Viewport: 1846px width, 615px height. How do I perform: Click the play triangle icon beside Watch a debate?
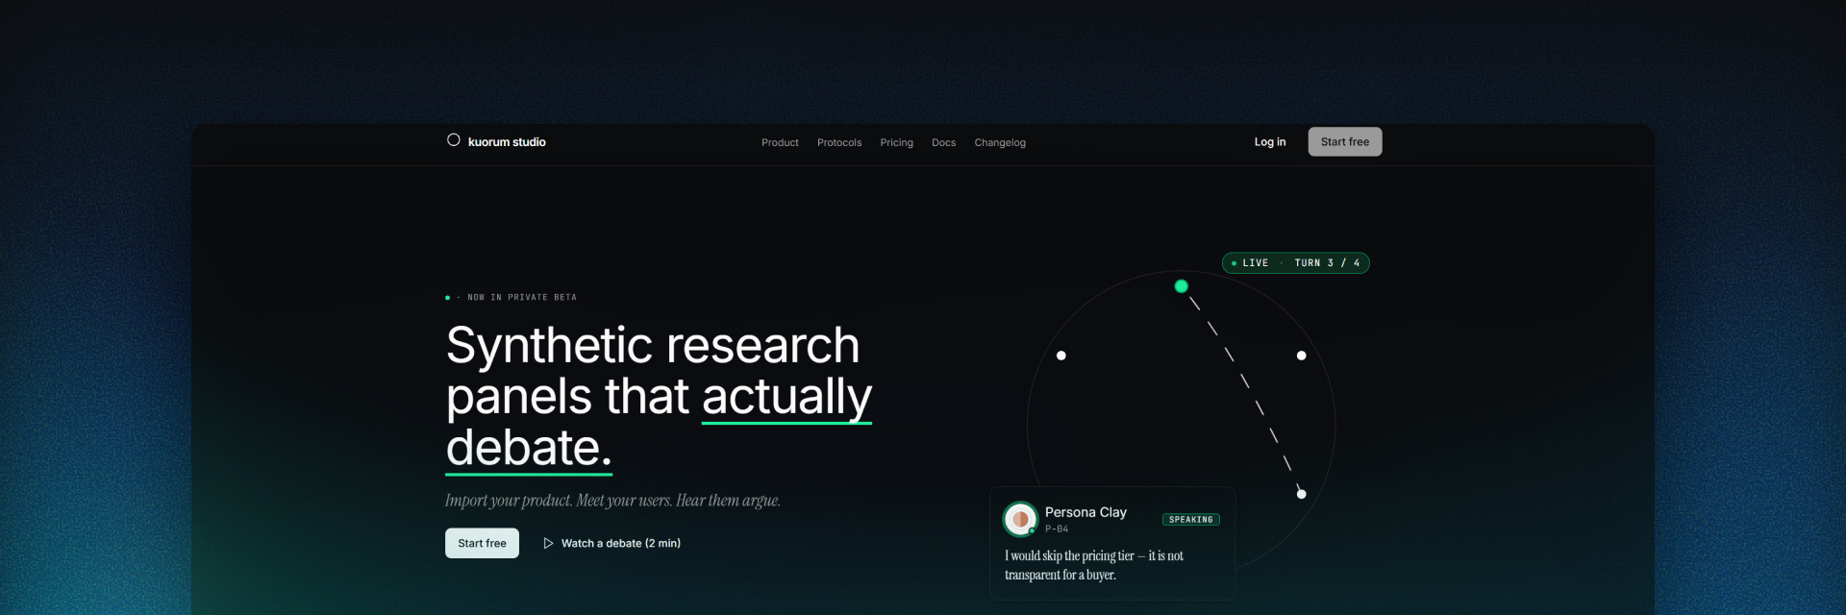(548, 543)
